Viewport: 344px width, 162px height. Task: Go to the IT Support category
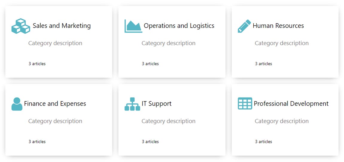pyautogui.click(x=156, y=104)
